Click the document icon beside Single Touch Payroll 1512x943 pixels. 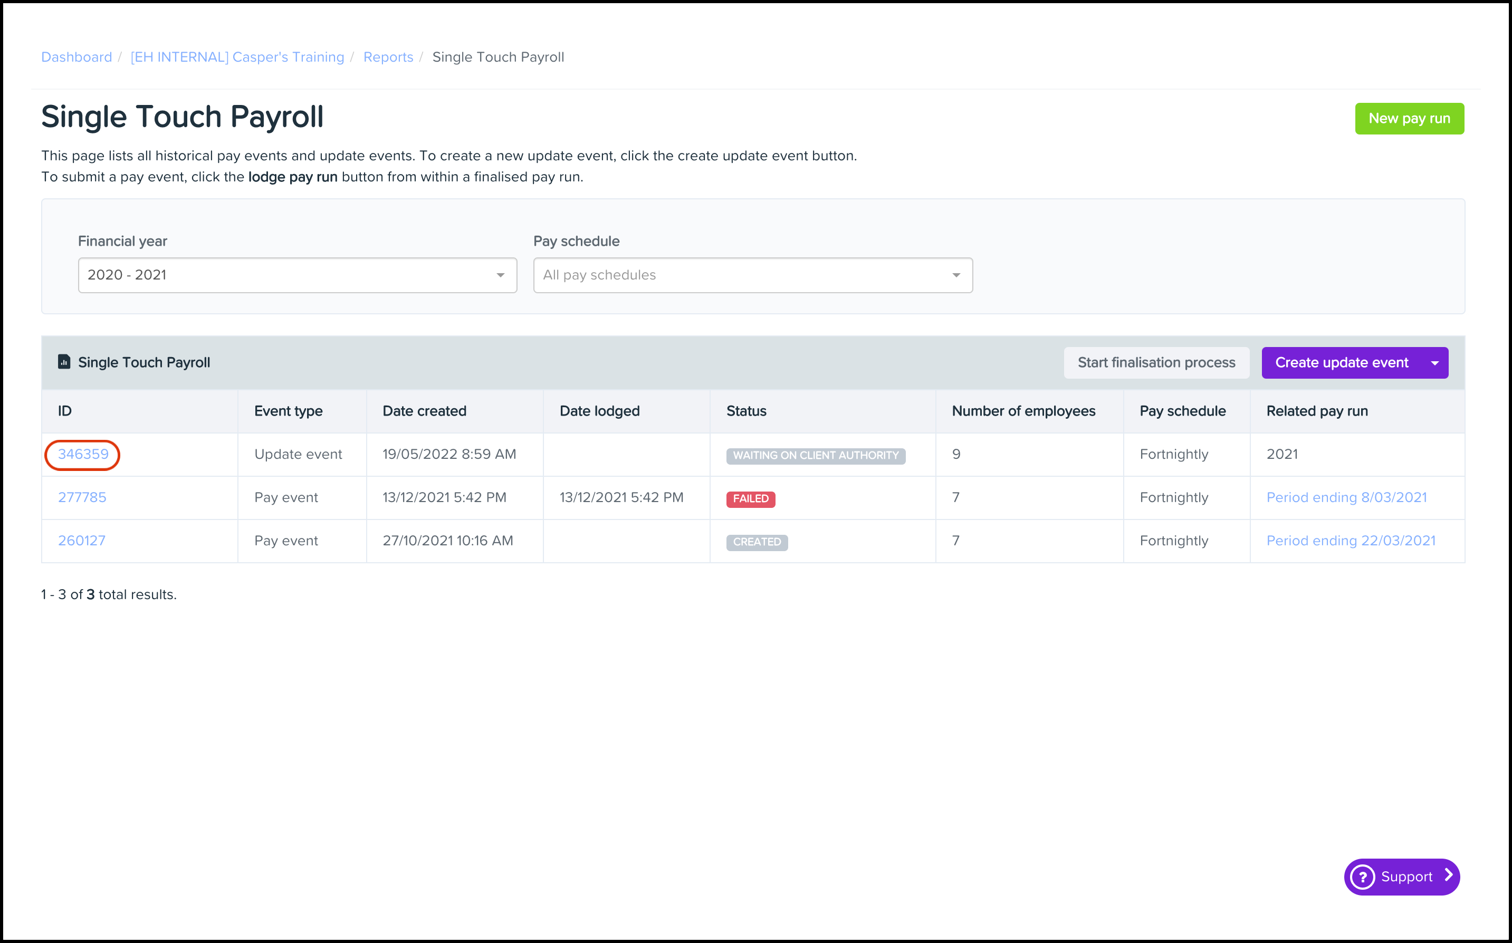pyautogui.click(x=64, y=362)
